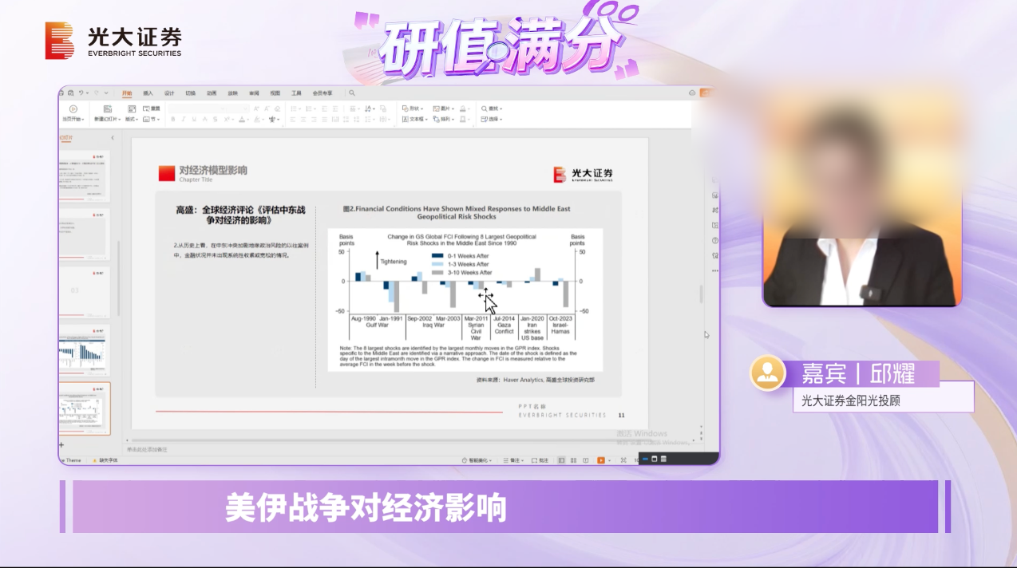Click the heading 高盛:全球经济评论 on the slide
The image size is (1017, 568).
point(240,215)
